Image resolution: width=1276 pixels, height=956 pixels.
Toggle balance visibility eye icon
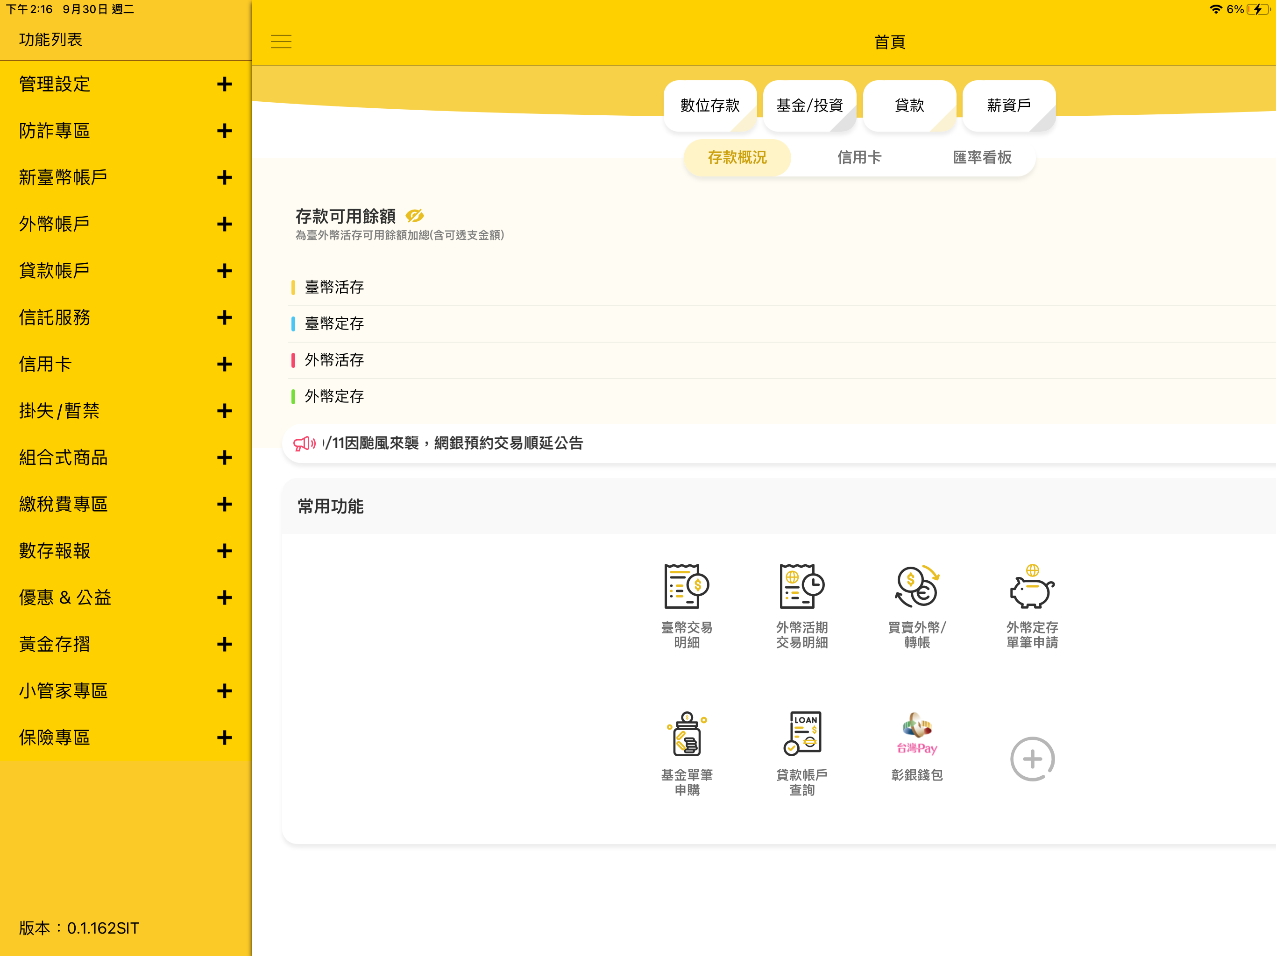[x=414, y=216]
